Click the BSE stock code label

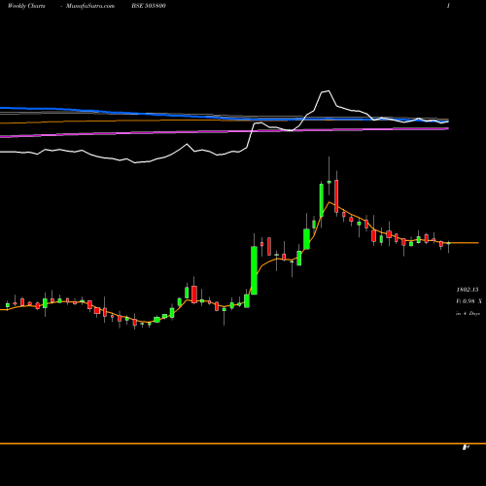[x=149, y=6]
